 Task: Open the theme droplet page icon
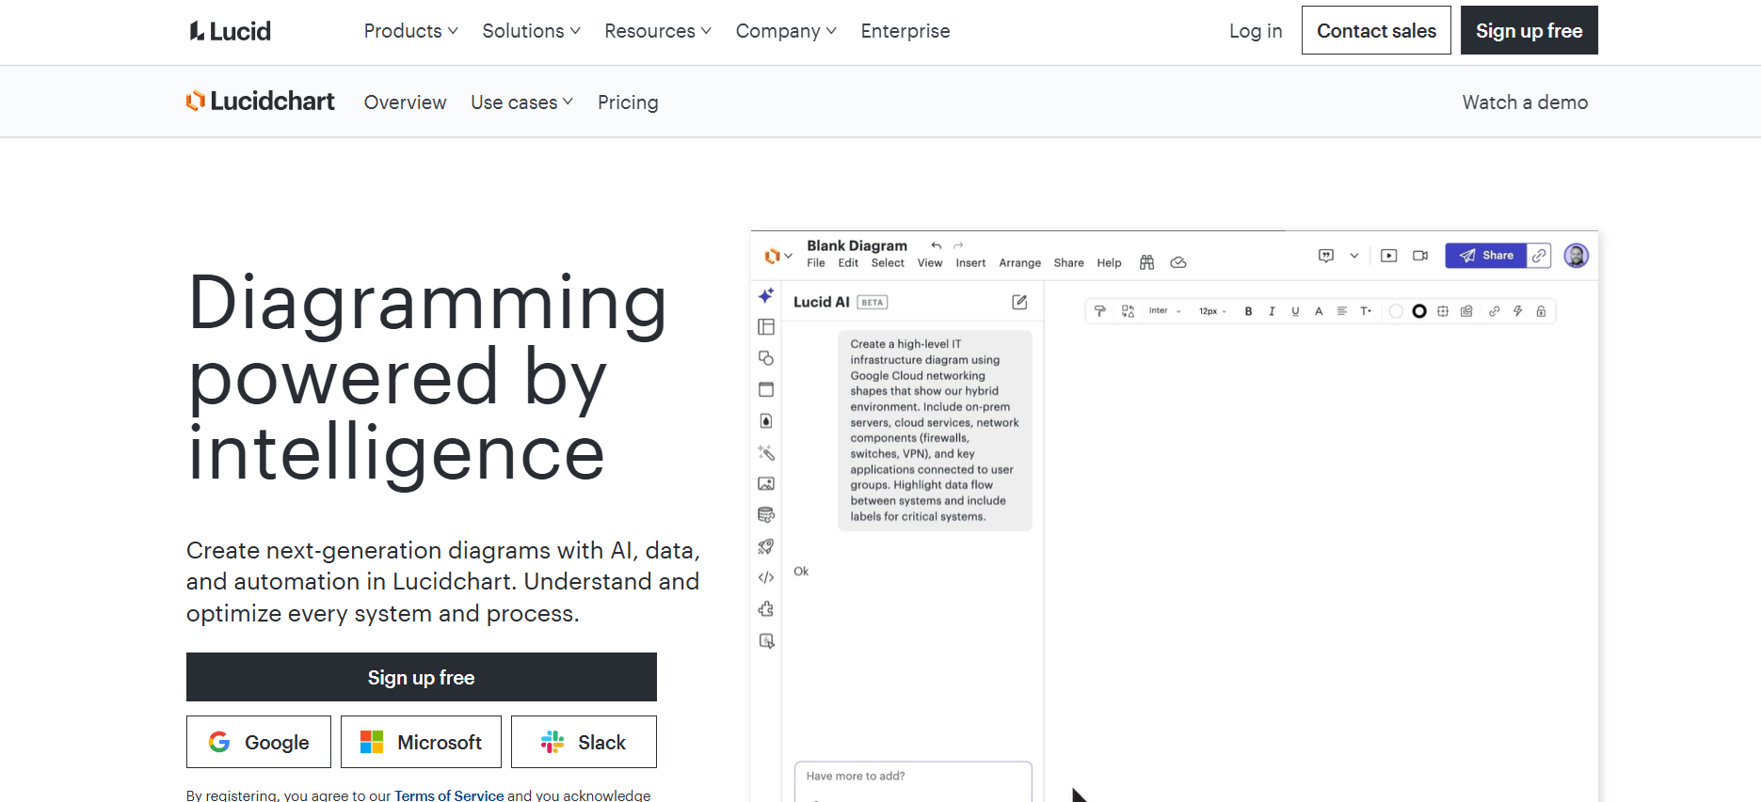(x=766, y=420)
